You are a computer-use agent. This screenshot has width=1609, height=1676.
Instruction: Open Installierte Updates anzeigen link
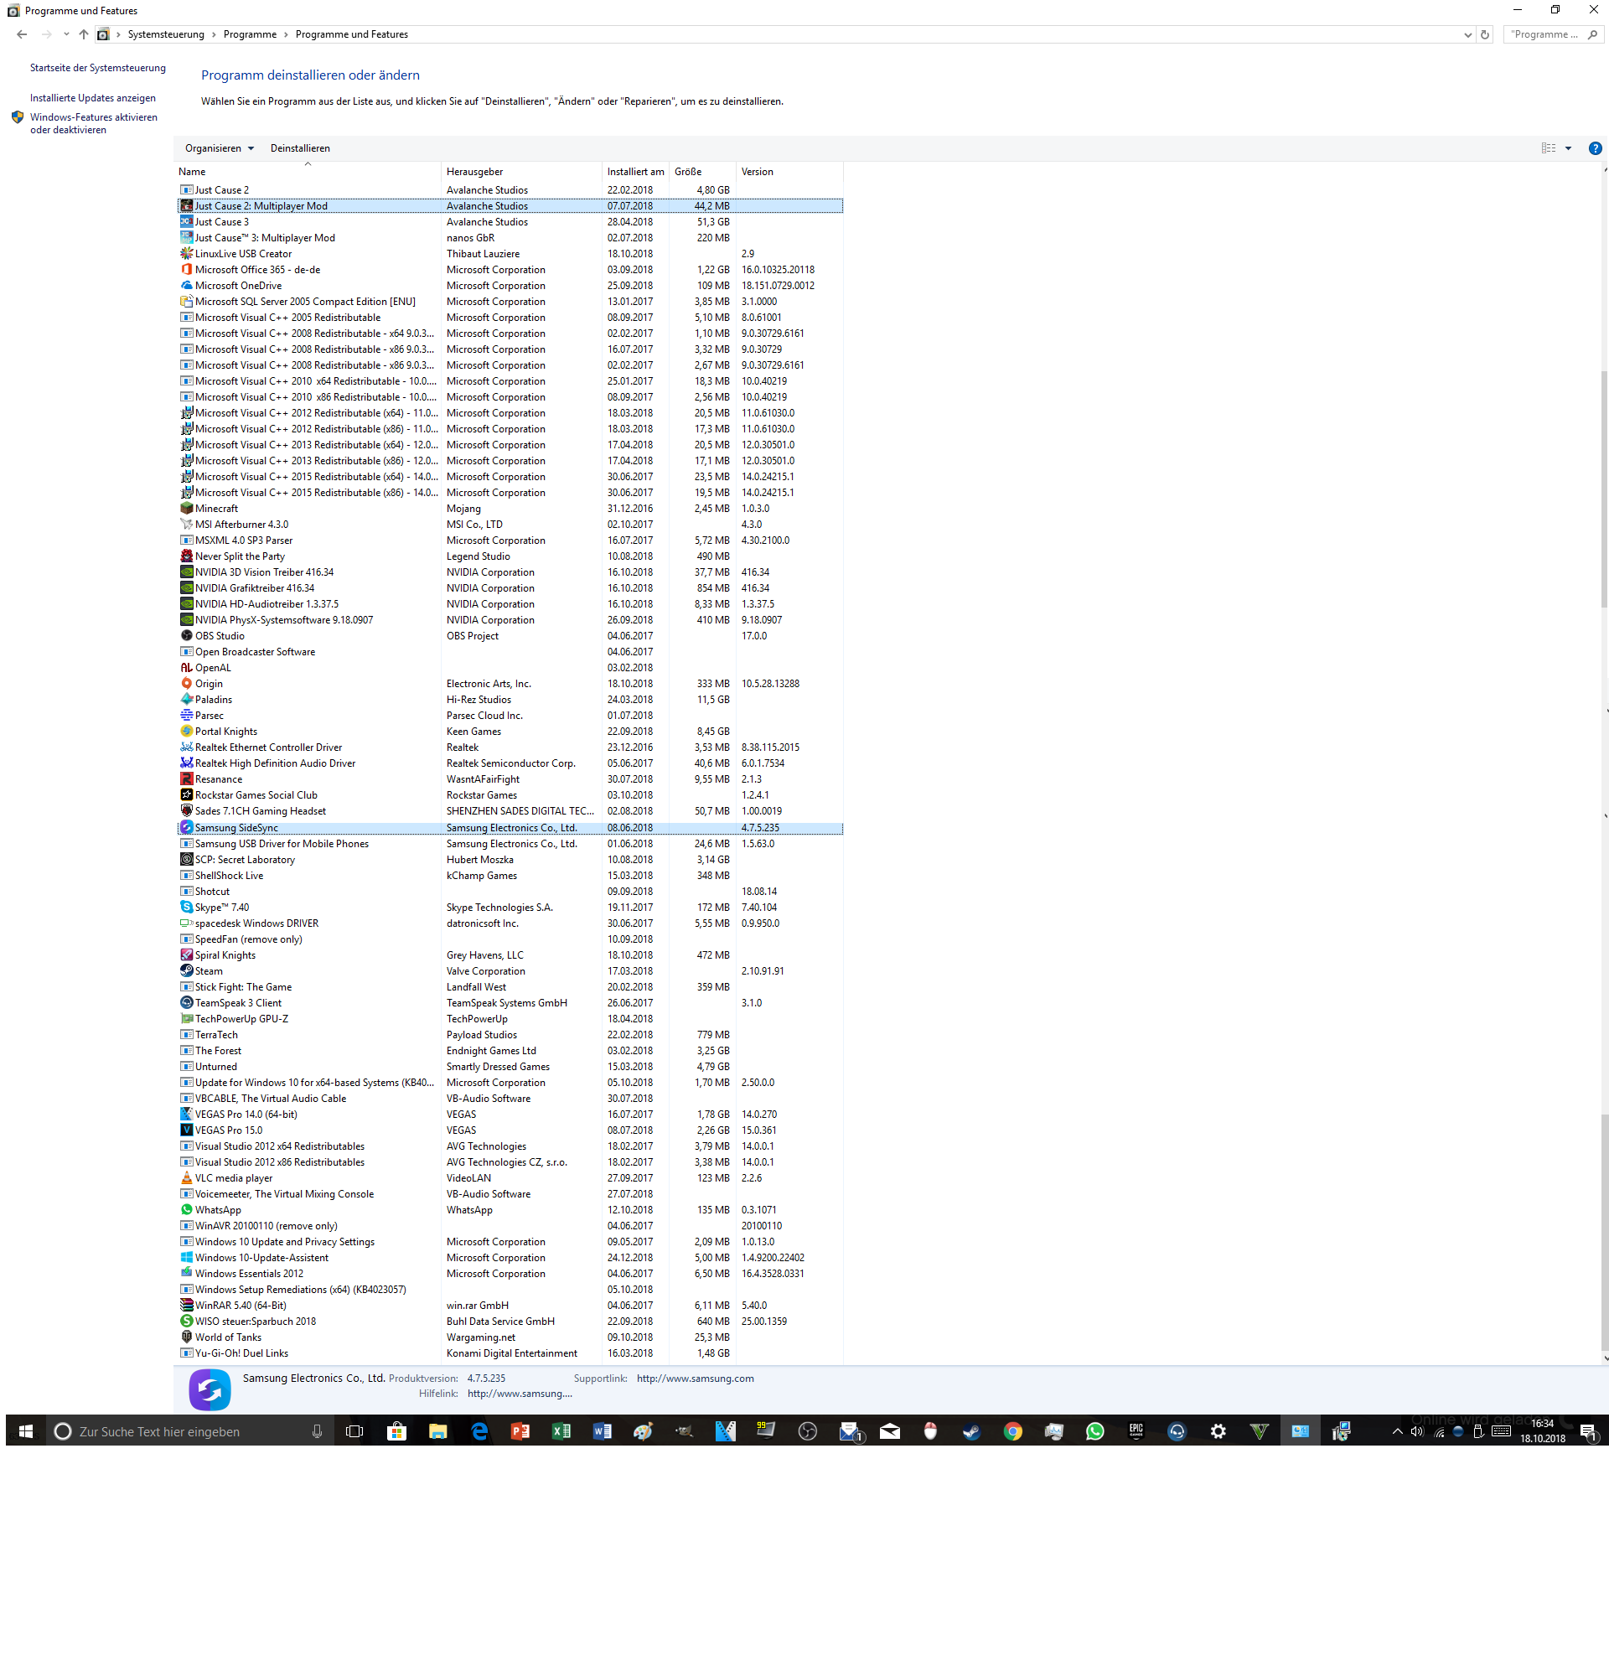(92, 98)
